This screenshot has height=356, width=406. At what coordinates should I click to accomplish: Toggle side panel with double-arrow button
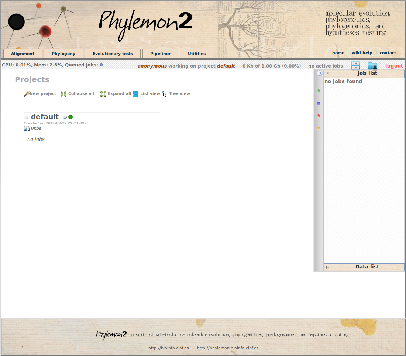[320, 73]
